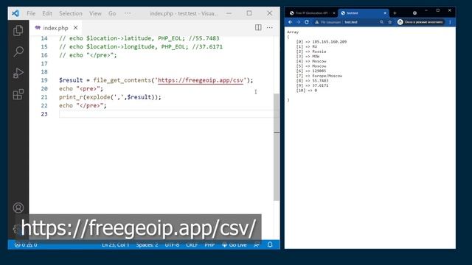
Task: Open the freegeoip.app/csv URL in code line 19
Action: point(200,80)
